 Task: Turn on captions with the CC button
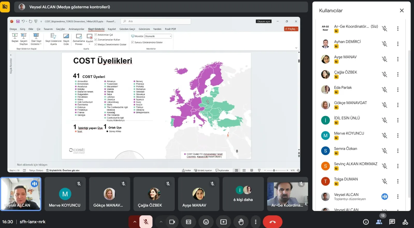click(x=188, y=222)
